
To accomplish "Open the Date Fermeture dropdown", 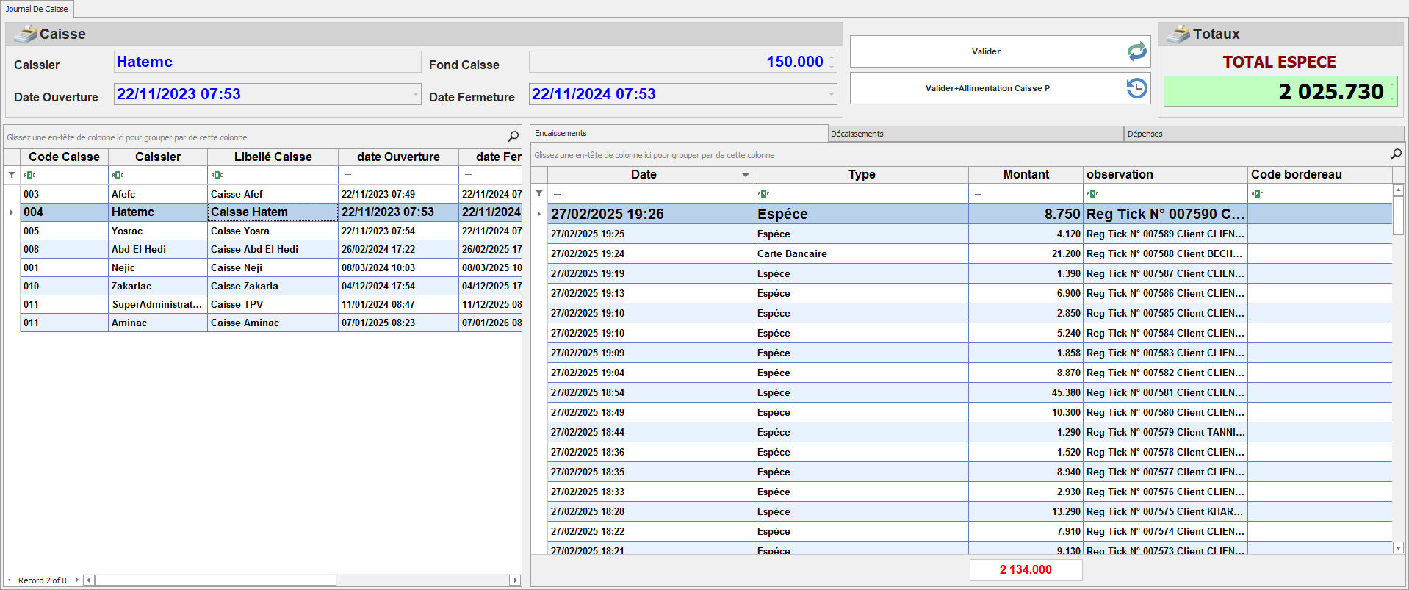I will [831, 94].
